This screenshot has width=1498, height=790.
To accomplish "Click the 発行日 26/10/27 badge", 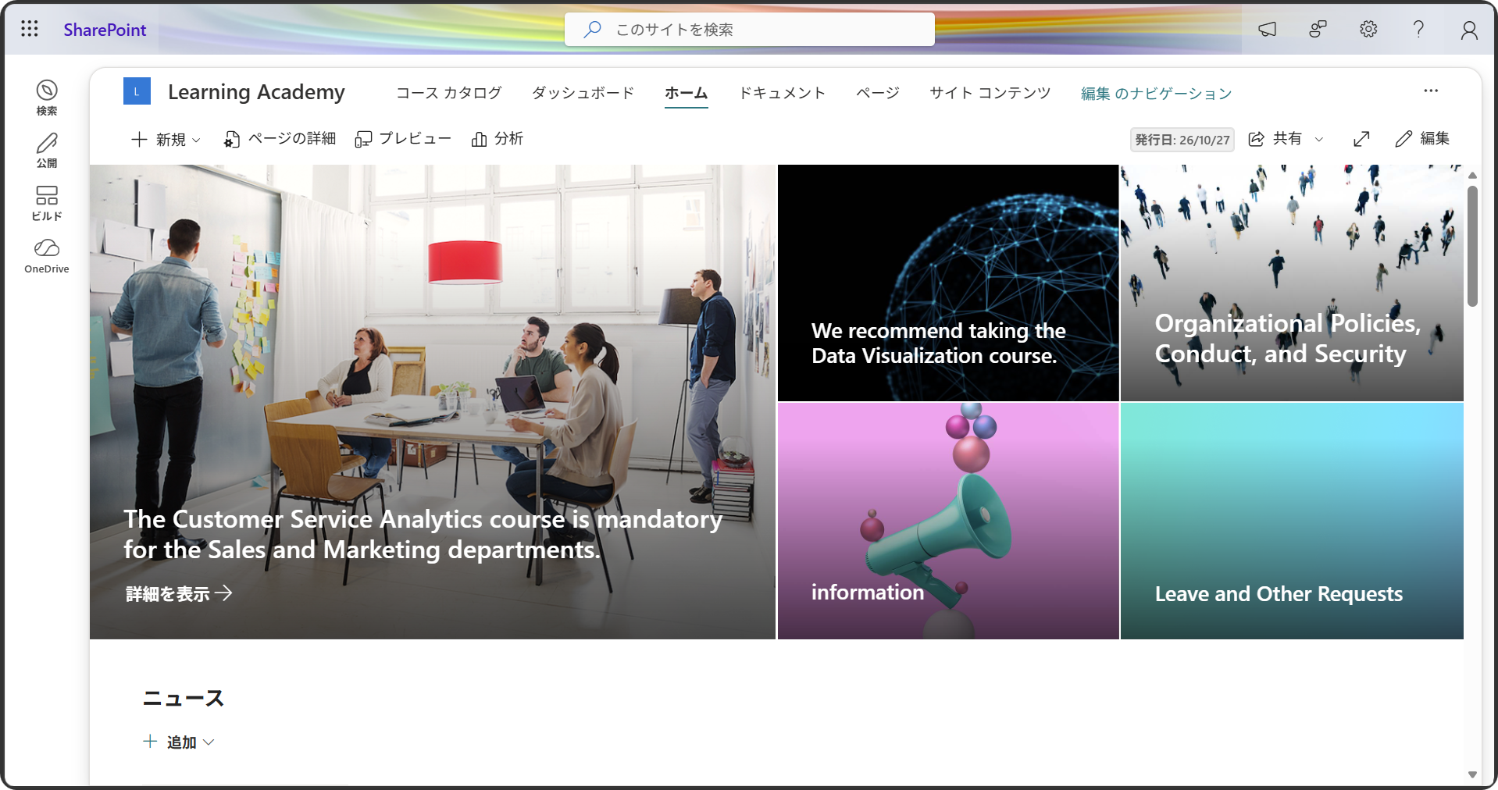I will coord(1182,140).
